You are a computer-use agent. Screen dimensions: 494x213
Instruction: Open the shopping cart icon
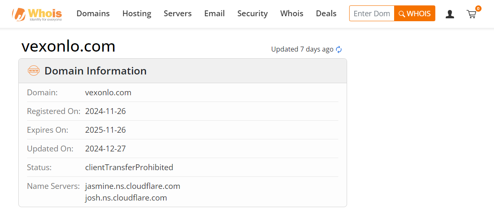click(x=471, y=15)
